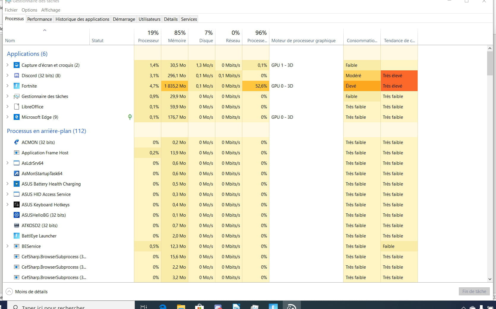496x309 pixels.
Task: Click the BattlEye Launcher icon
Action: pos(17,236)
